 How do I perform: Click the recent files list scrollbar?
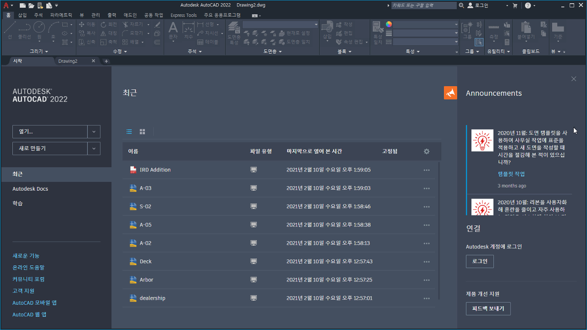(439, 230)
